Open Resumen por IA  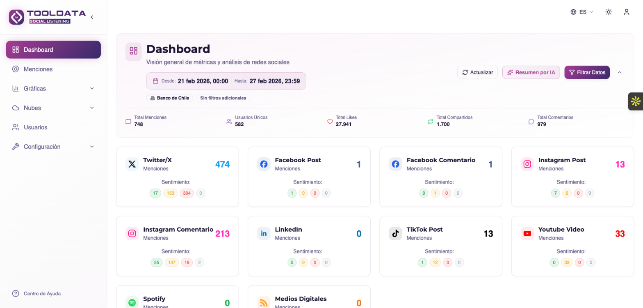531,72
